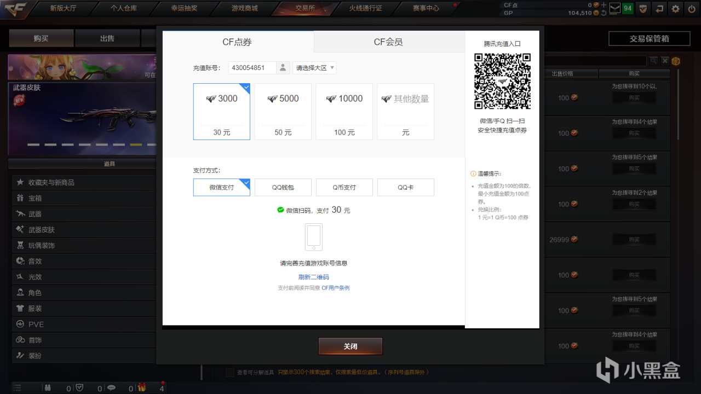Click the recharge account number field

click(252, 68)
